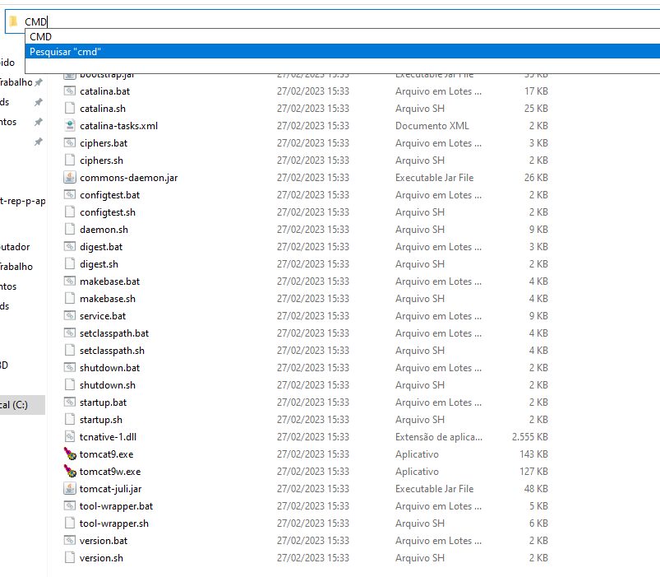Screen dimensions: 660x577
Task: Click the 'Aplicativo' type of tomcat9.exe
Action: click(418, 454)
